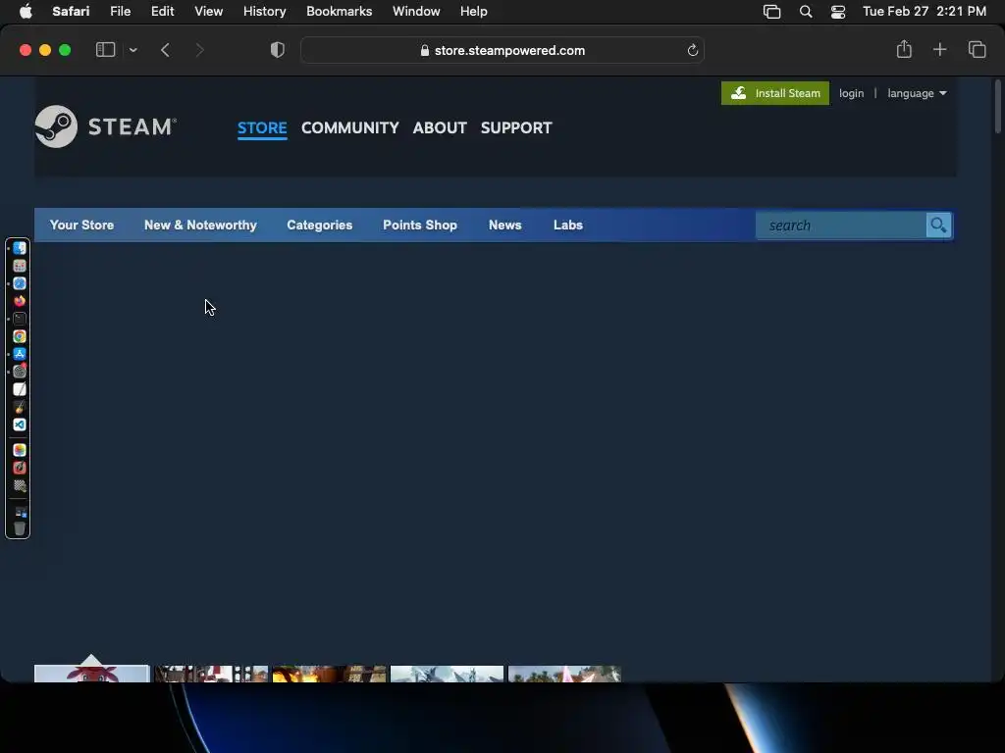Viewport: 1005px width, 753px height.
Task: Click the date and time in menu bar
Action: click(x=925, y=12)
